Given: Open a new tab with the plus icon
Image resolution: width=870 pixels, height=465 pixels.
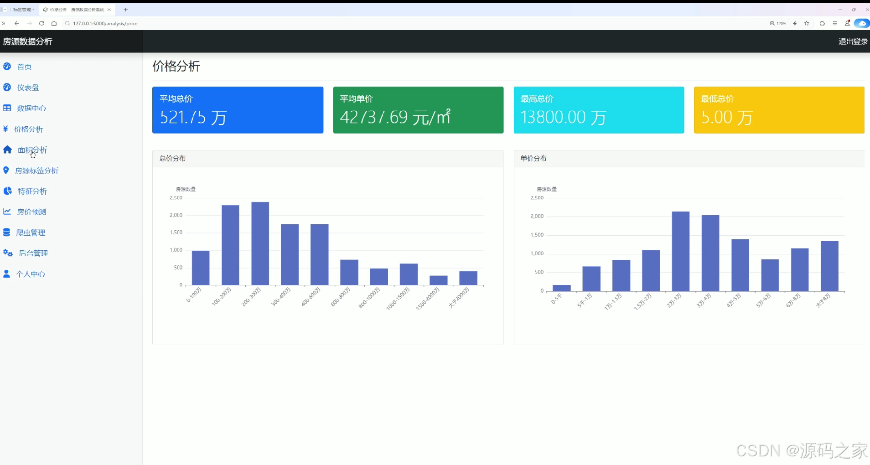Looking at the screenshot, I should click(x=125, y=10).
